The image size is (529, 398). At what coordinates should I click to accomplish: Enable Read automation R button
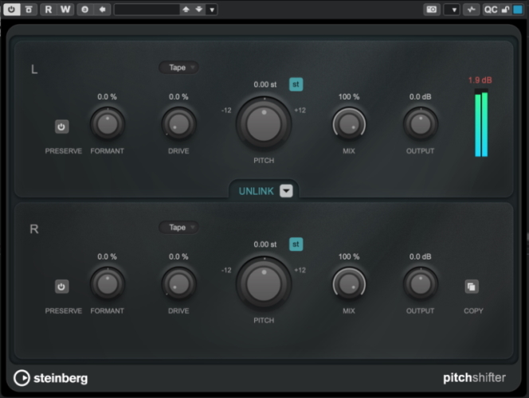tap(49, 10)
